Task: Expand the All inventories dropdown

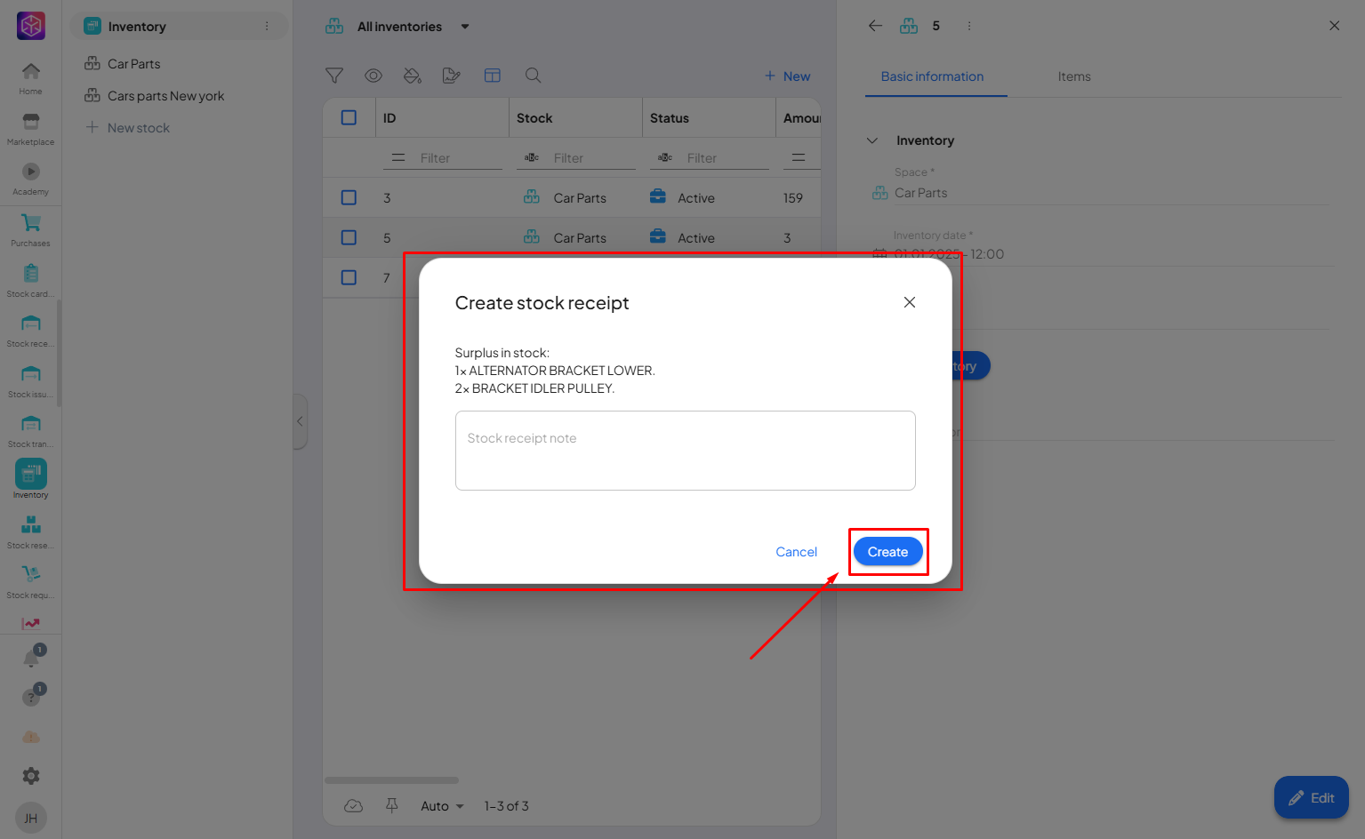Action: (x=464, y=27)
